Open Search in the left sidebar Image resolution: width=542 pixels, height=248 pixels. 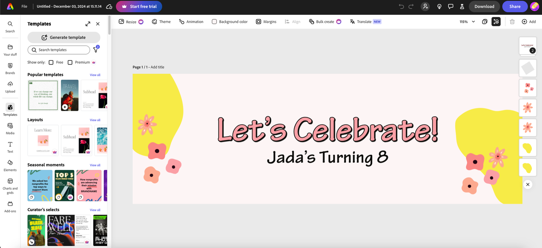[10, 27]
